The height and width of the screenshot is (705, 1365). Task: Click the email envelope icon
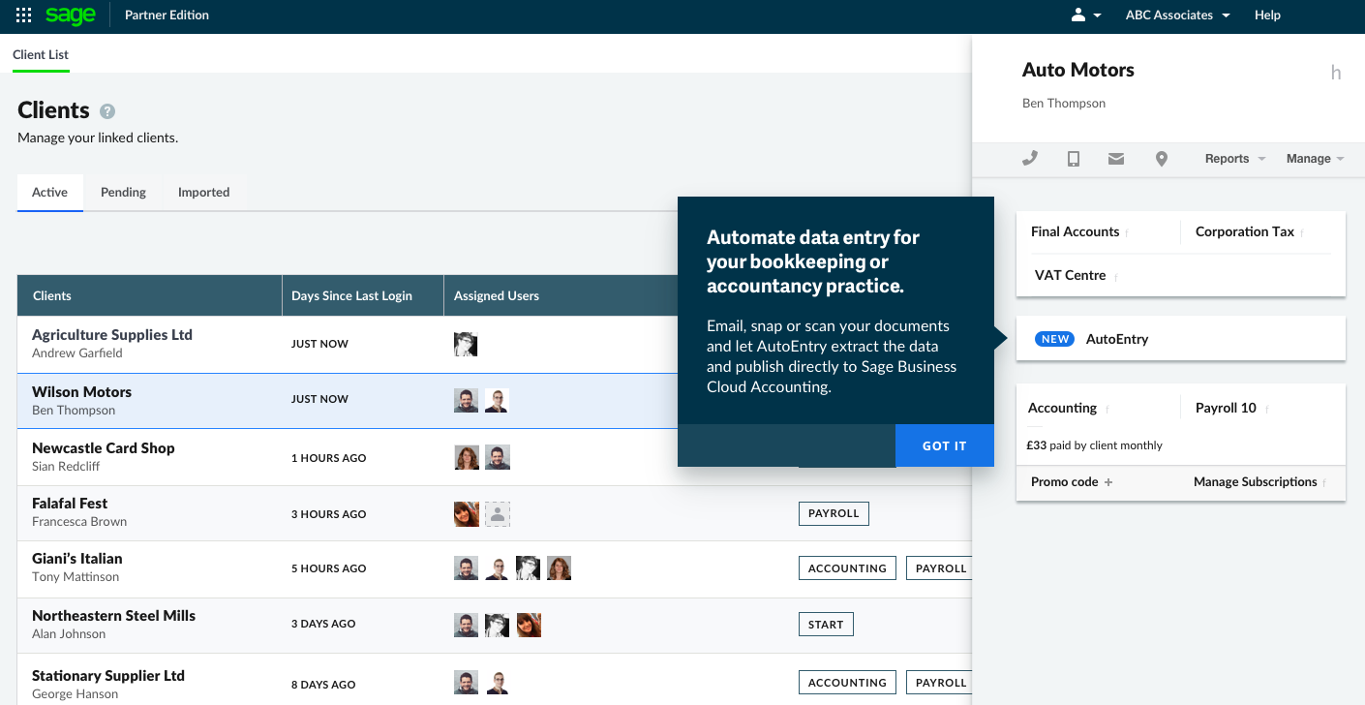1116,159
